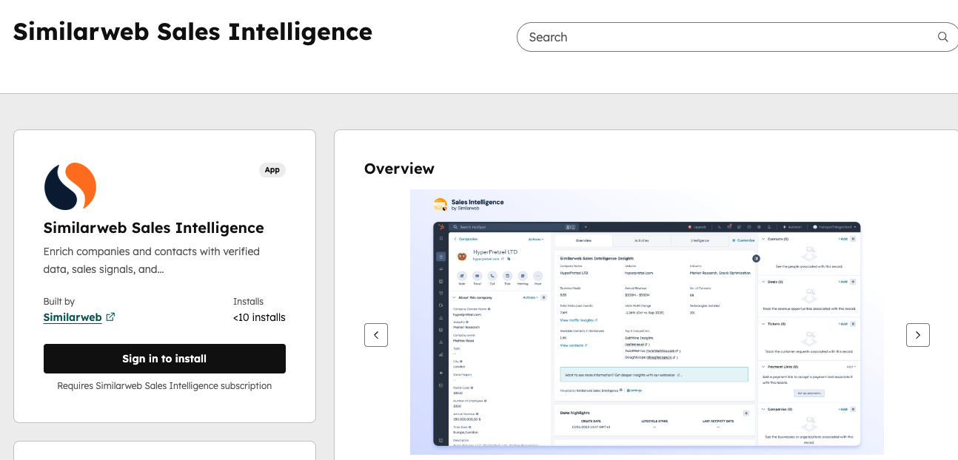Click the page title 'Similarweb Sales Intelligence'
Screen dimensions: 958x460
pyautogui.click(x=192, y=32)
